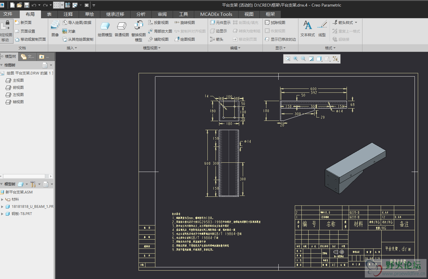Viewport: 428px width, 279px height.
Task: Click the drawing tree horizontal scrollbar
Action: click(x=26, y=176)
